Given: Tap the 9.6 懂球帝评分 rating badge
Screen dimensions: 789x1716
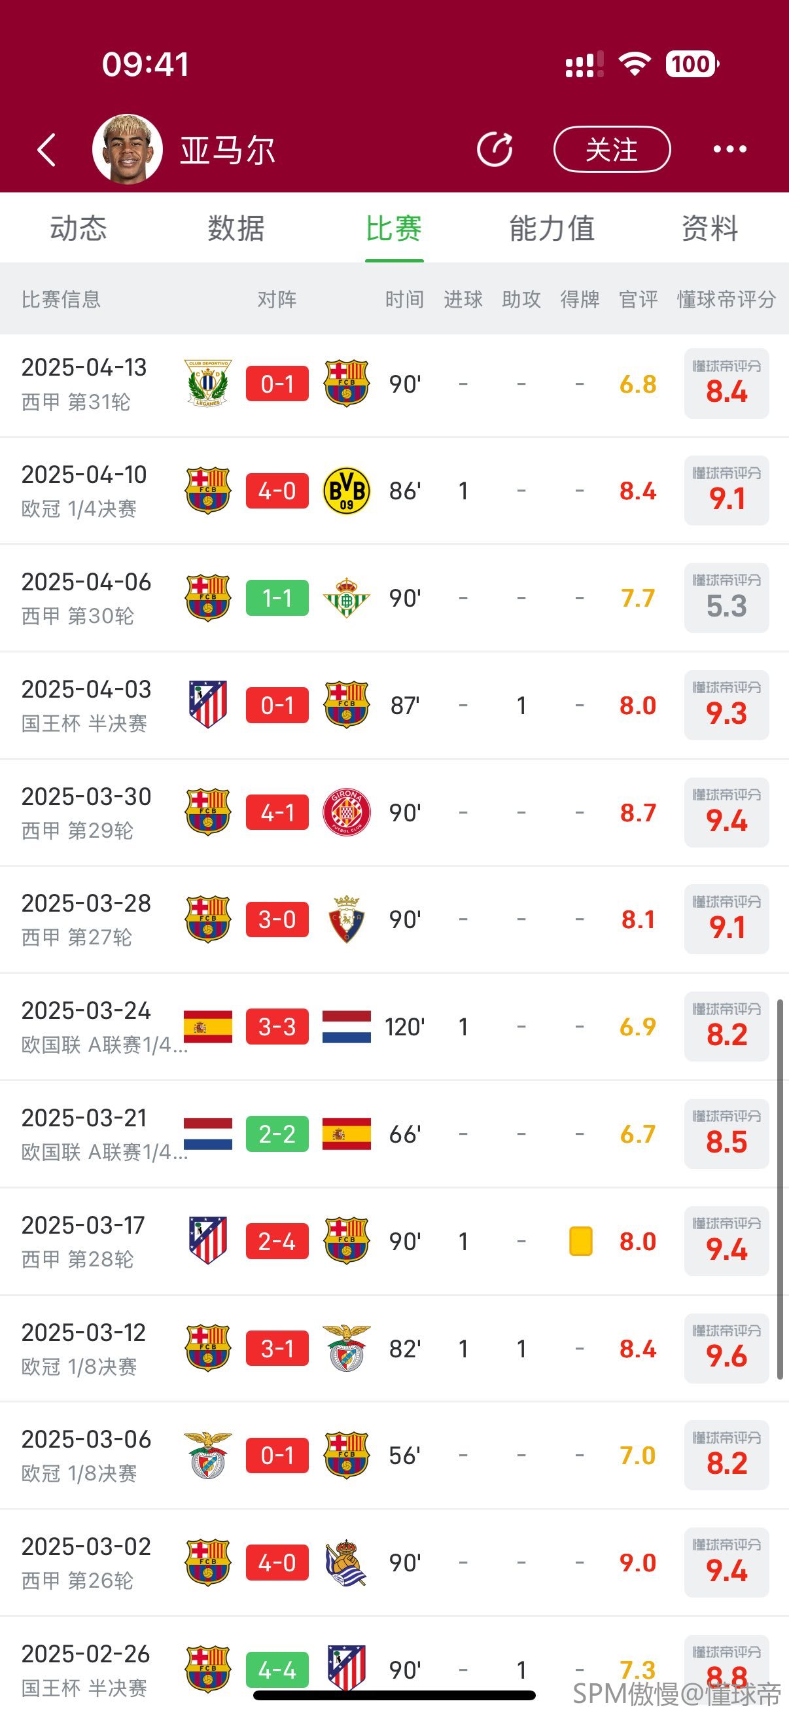Looking at the screenshot, I should (726, 1349).
